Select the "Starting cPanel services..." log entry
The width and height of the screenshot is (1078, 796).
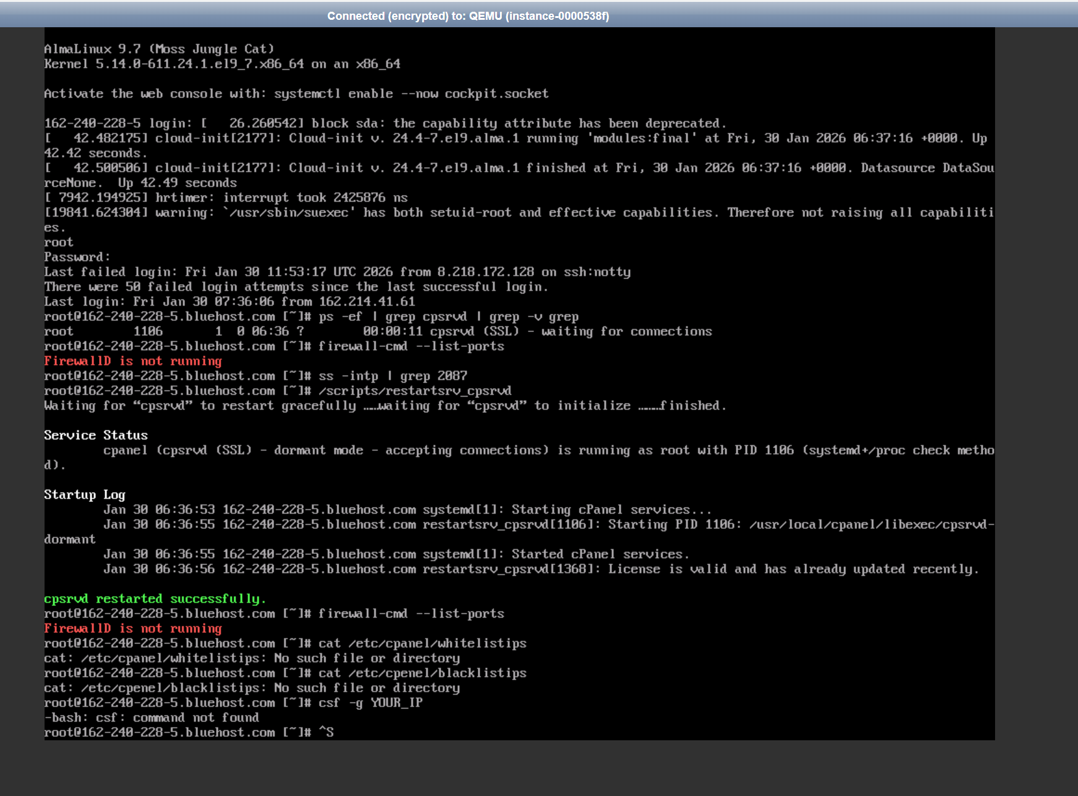coord(407,509)
